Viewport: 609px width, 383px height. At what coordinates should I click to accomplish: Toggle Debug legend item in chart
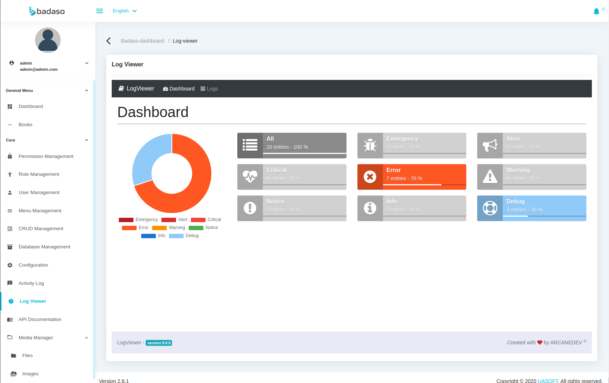pos(184,236)
